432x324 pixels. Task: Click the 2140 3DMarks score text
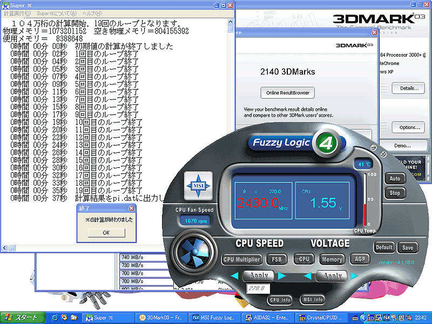click(x=287, y=72)
